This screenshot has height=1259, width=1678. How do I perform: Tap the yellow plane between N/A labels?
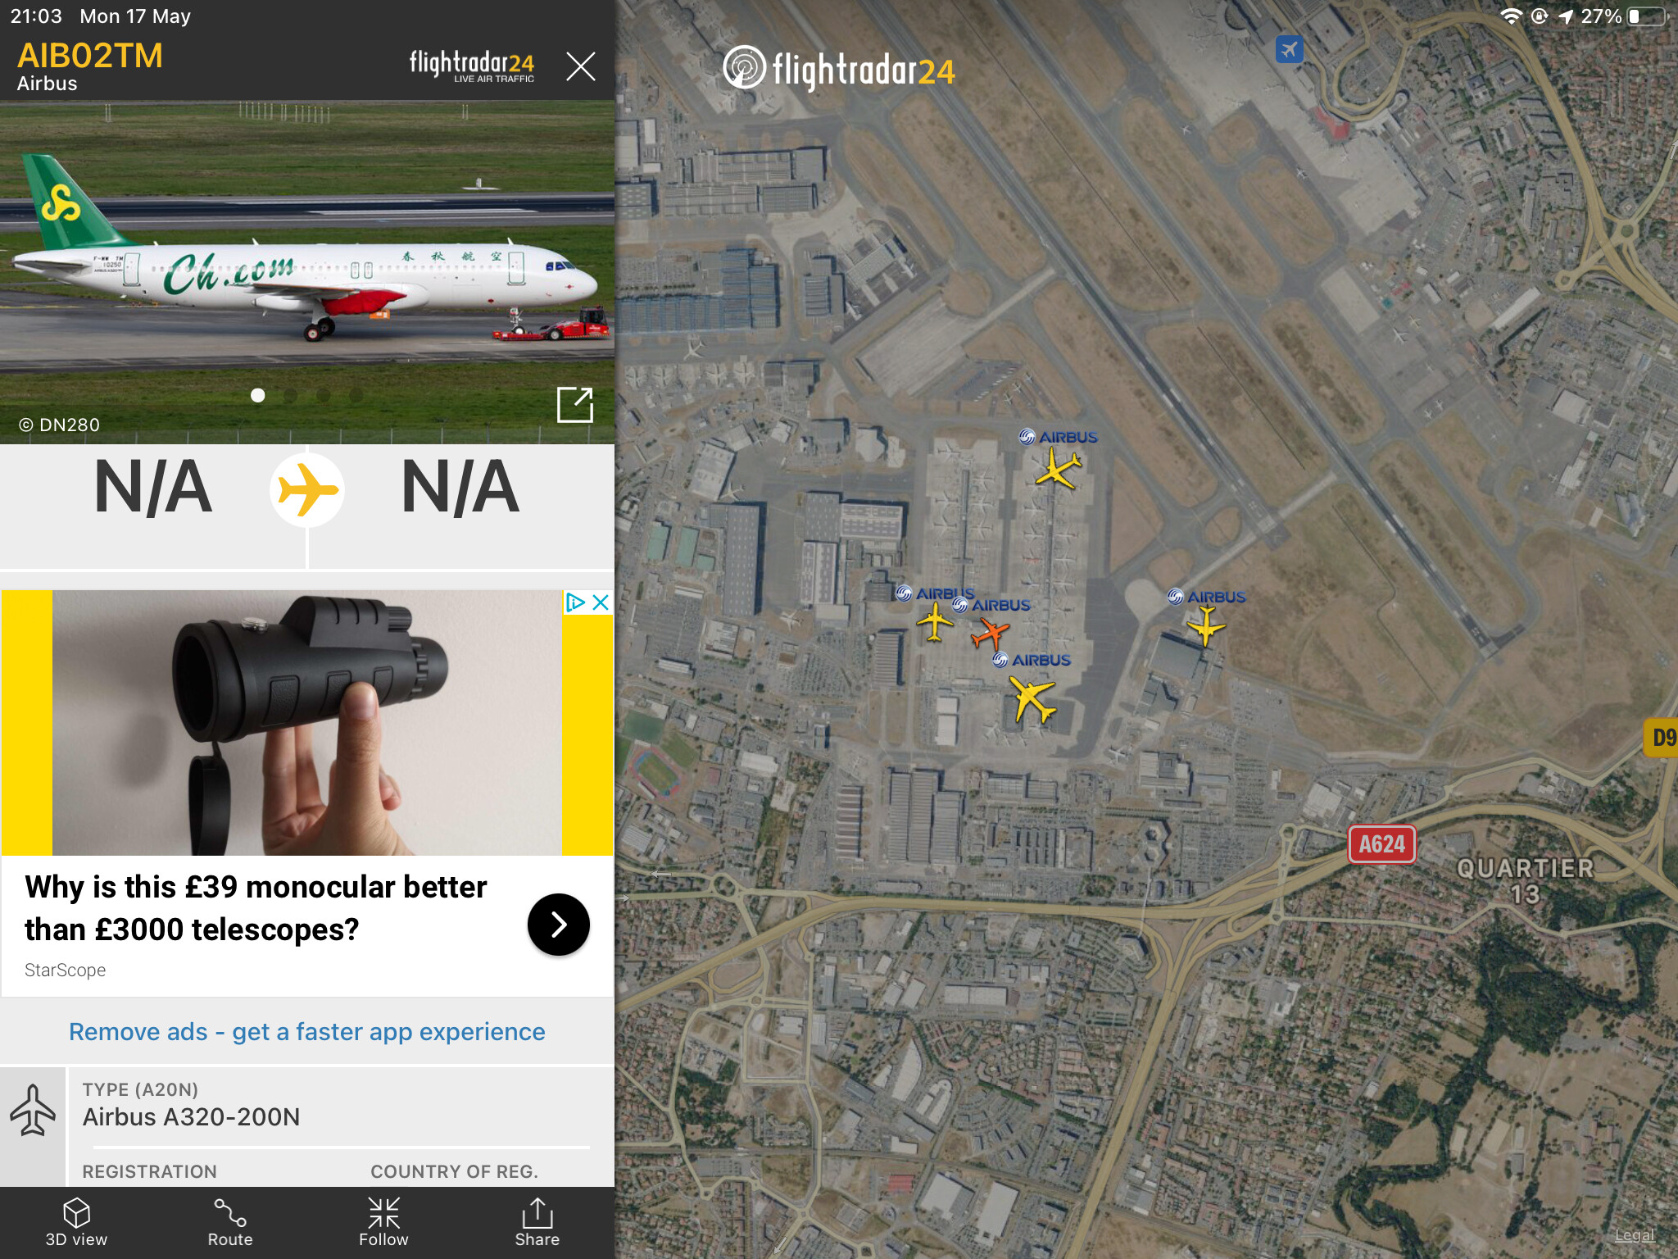[307, 490]
